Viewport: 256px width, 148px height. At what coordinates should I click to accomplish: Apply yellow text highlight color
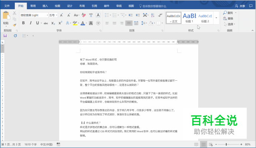75,23
